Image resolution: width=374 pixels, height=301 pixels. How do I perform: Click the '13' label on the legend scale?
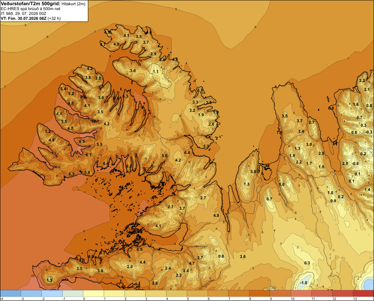point(355,299)
